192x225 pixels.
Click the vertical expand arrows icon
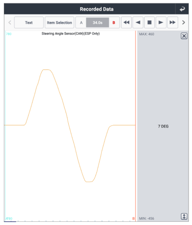click(x=184, y=216)
